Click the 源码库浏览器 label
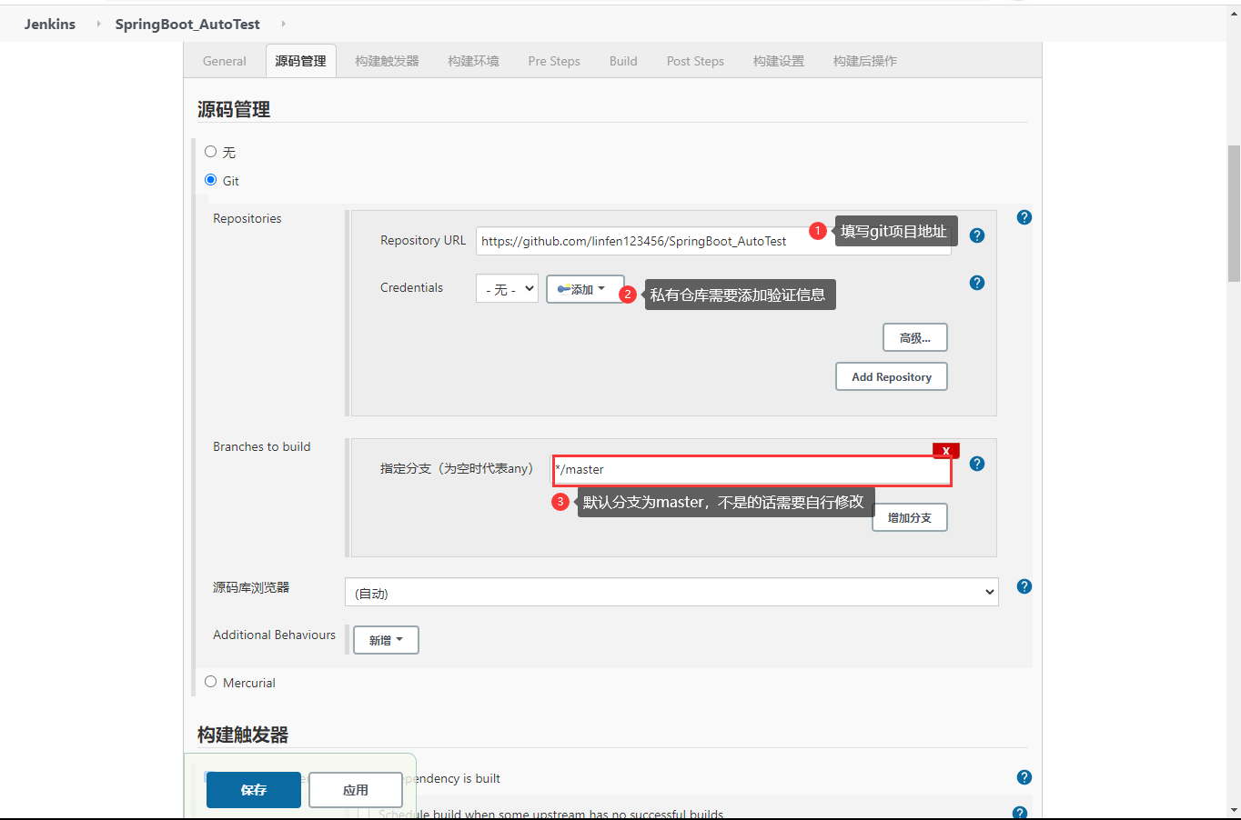 tap(251, 587)
